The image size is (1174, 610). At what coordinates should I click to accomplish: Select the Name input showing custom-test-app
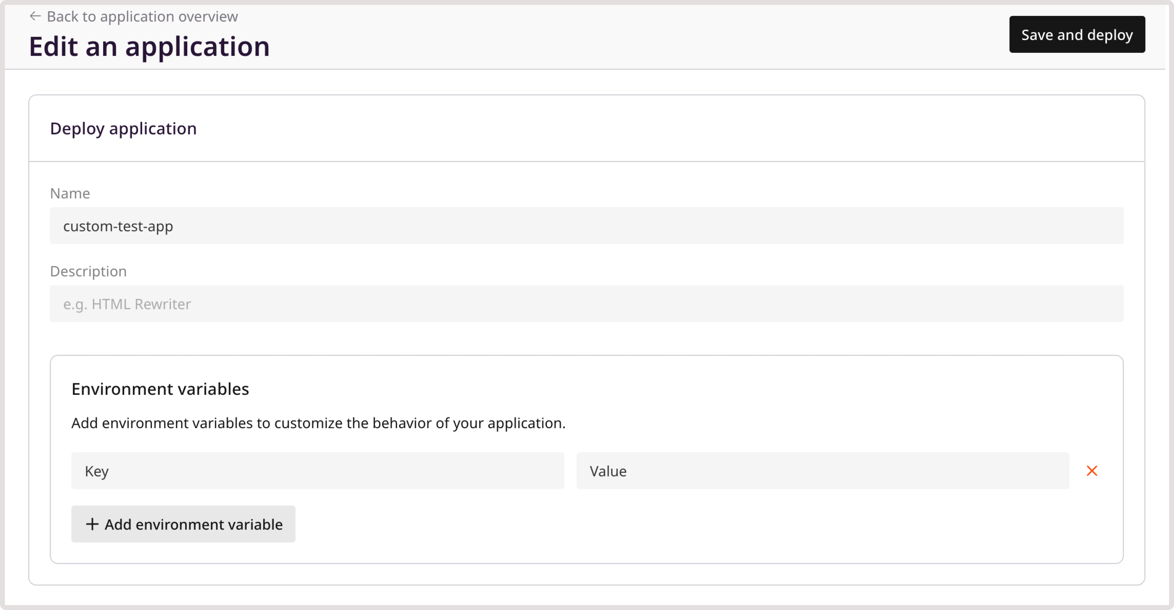(x=586, y=225)
